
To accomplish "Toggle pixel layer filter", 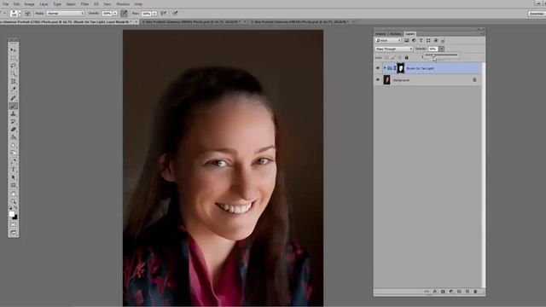I will 406,41.
